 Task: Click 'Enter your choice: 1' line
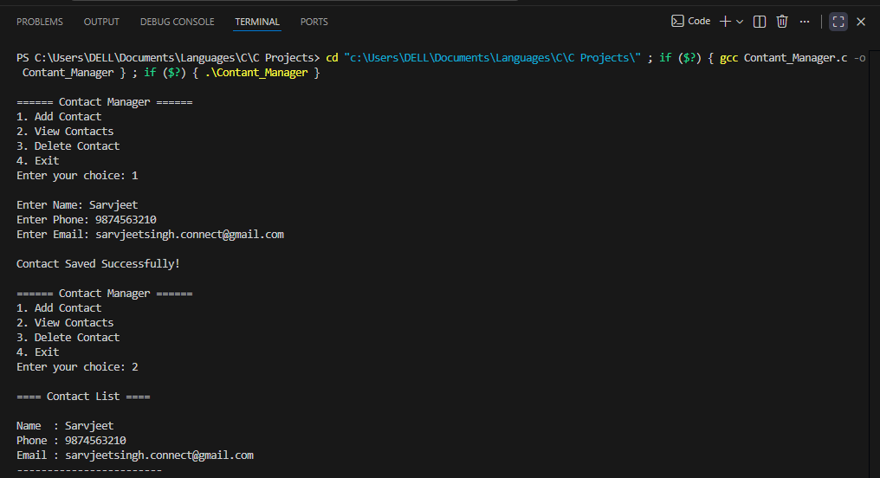77,176
